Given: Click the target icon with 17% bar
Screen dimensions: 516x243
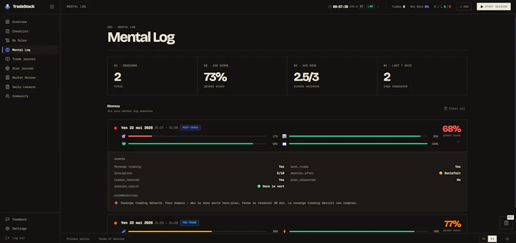Looking at the screenshot, I should pyautogui.click(x=124, y=136).
